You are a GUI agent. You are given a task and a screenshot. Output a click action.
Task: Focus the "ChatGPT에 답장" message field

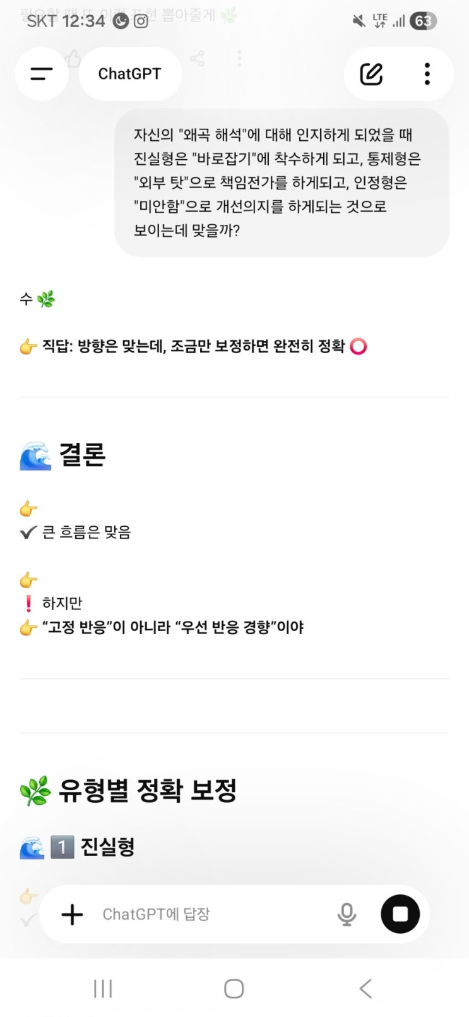click(x=208, y=914)
